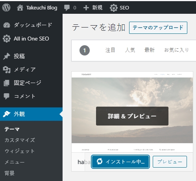Open the home icon beside Takeuchi Blog
Image resolution: width=196 pixels, height=181 pixels.
(20, 7)
